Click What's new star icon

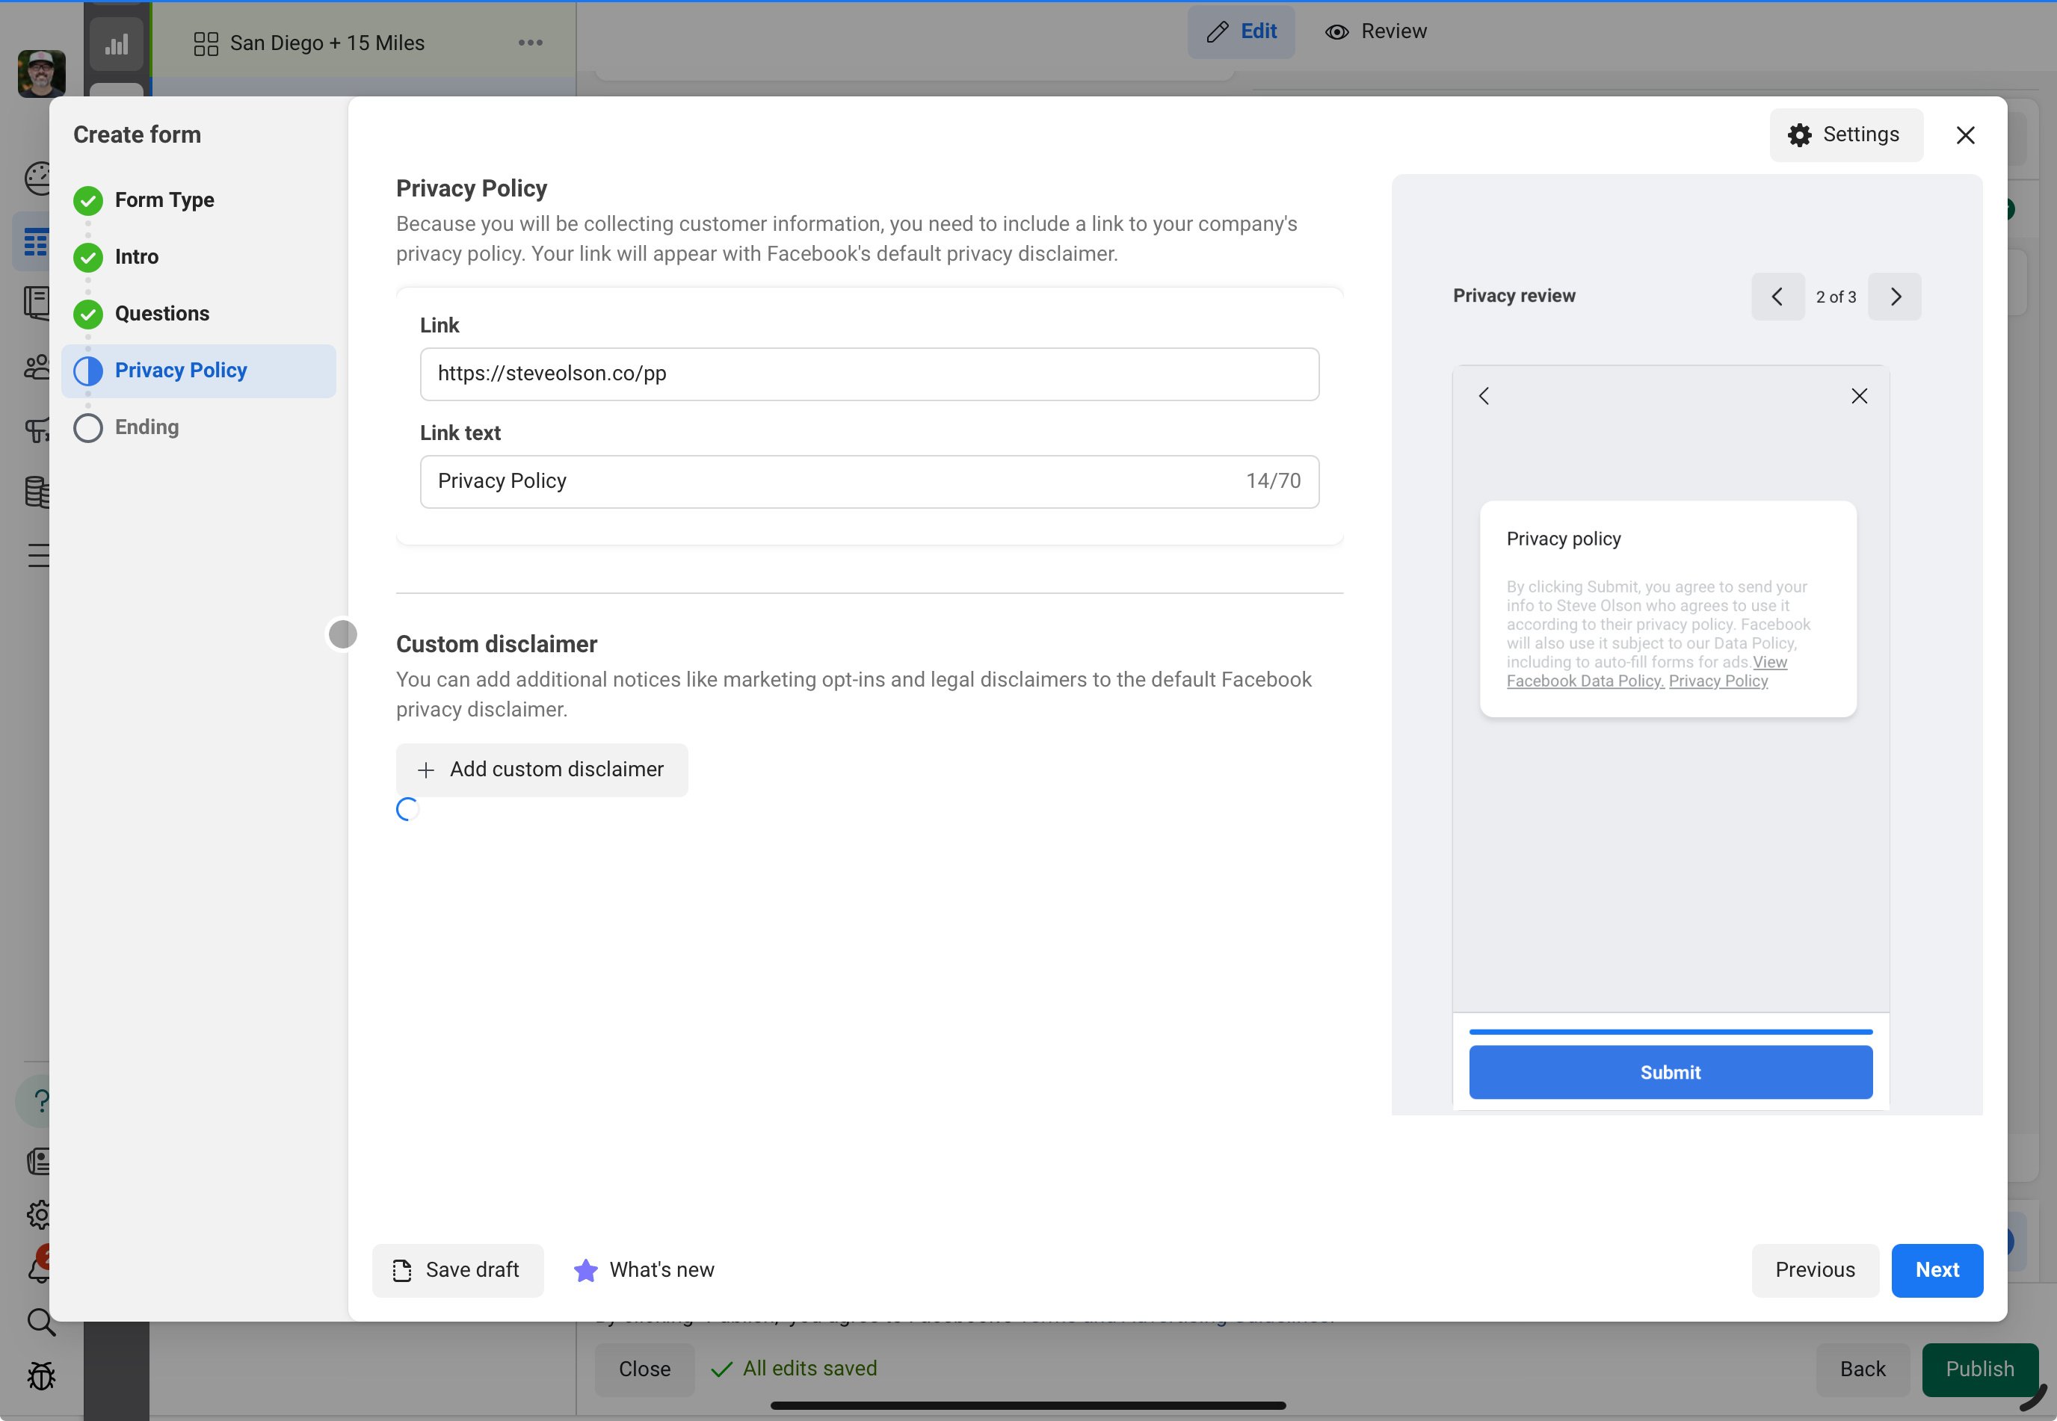tap(585, 1271)
